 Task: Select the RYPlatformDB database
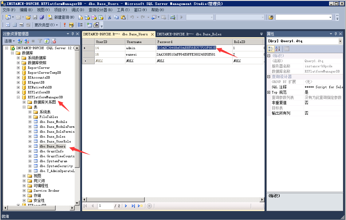(x=39, y=92)
